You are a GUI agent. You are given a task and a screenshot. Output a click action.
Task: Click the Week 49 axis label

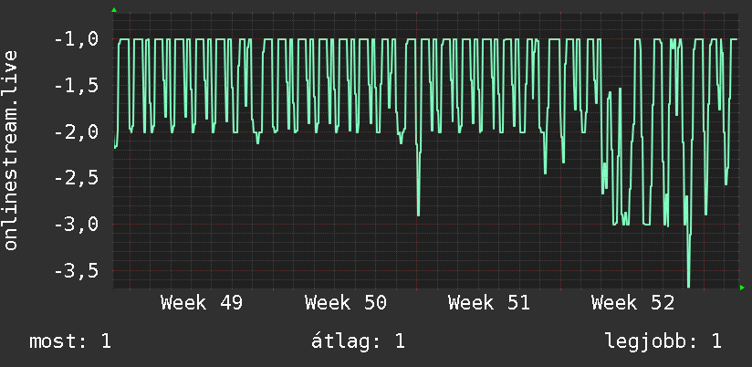point(202,303)
